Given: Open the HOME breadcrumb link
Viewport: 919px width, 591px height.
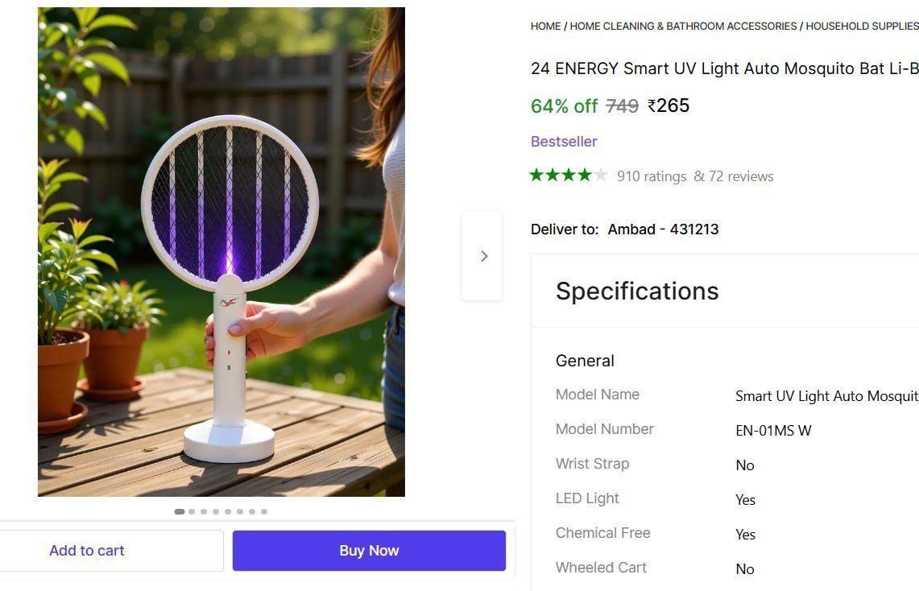Looking at the screenshot, I should click(545, 26).
